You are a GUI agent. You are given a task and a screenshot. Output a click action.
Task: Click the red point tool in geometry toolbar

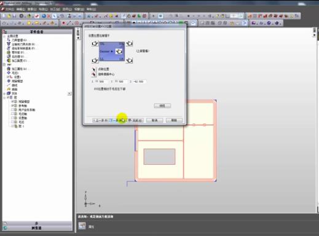[63, 23]
